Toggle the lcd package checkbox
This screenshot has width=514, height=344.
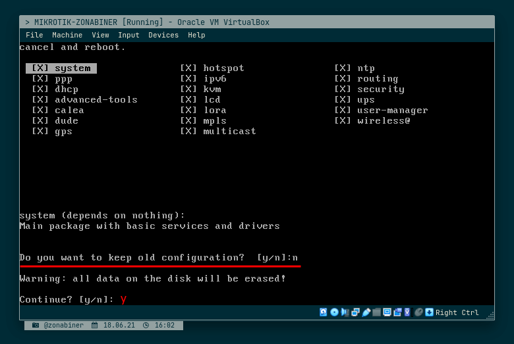[188, 99]
